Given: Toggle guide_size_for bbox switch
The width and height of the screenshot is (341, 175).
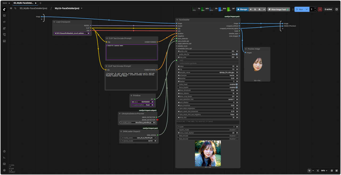Looking at the screenshot, I should (x=237, y=54).
